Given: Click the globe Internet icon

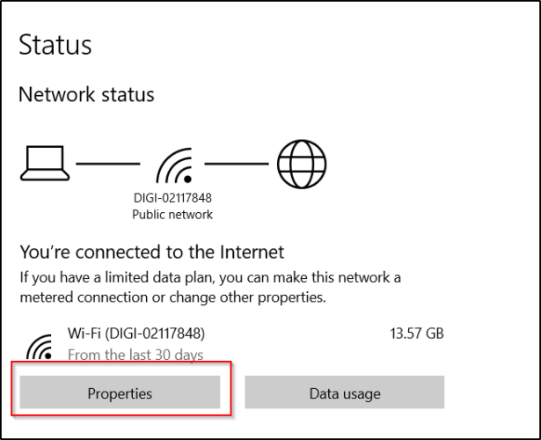Looking at the screenshot, I should point(302,164).
